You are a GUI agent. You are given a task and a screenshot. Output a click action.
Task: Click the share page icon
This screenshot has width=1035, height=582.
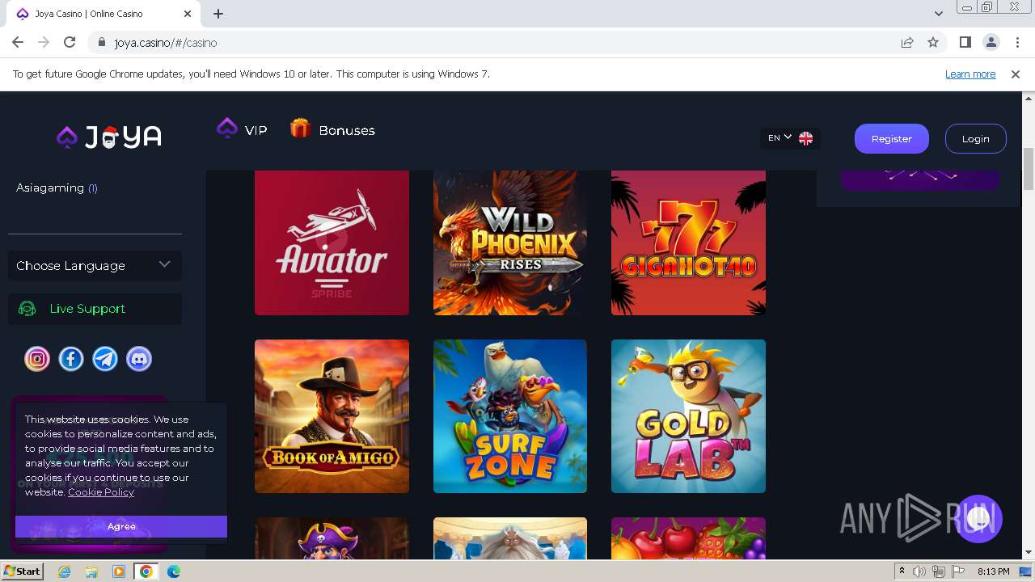point(907,42)
